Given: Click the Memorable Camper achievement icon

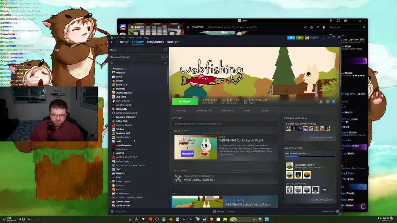Looking at the screenshot, I should (x=289, y=166).
